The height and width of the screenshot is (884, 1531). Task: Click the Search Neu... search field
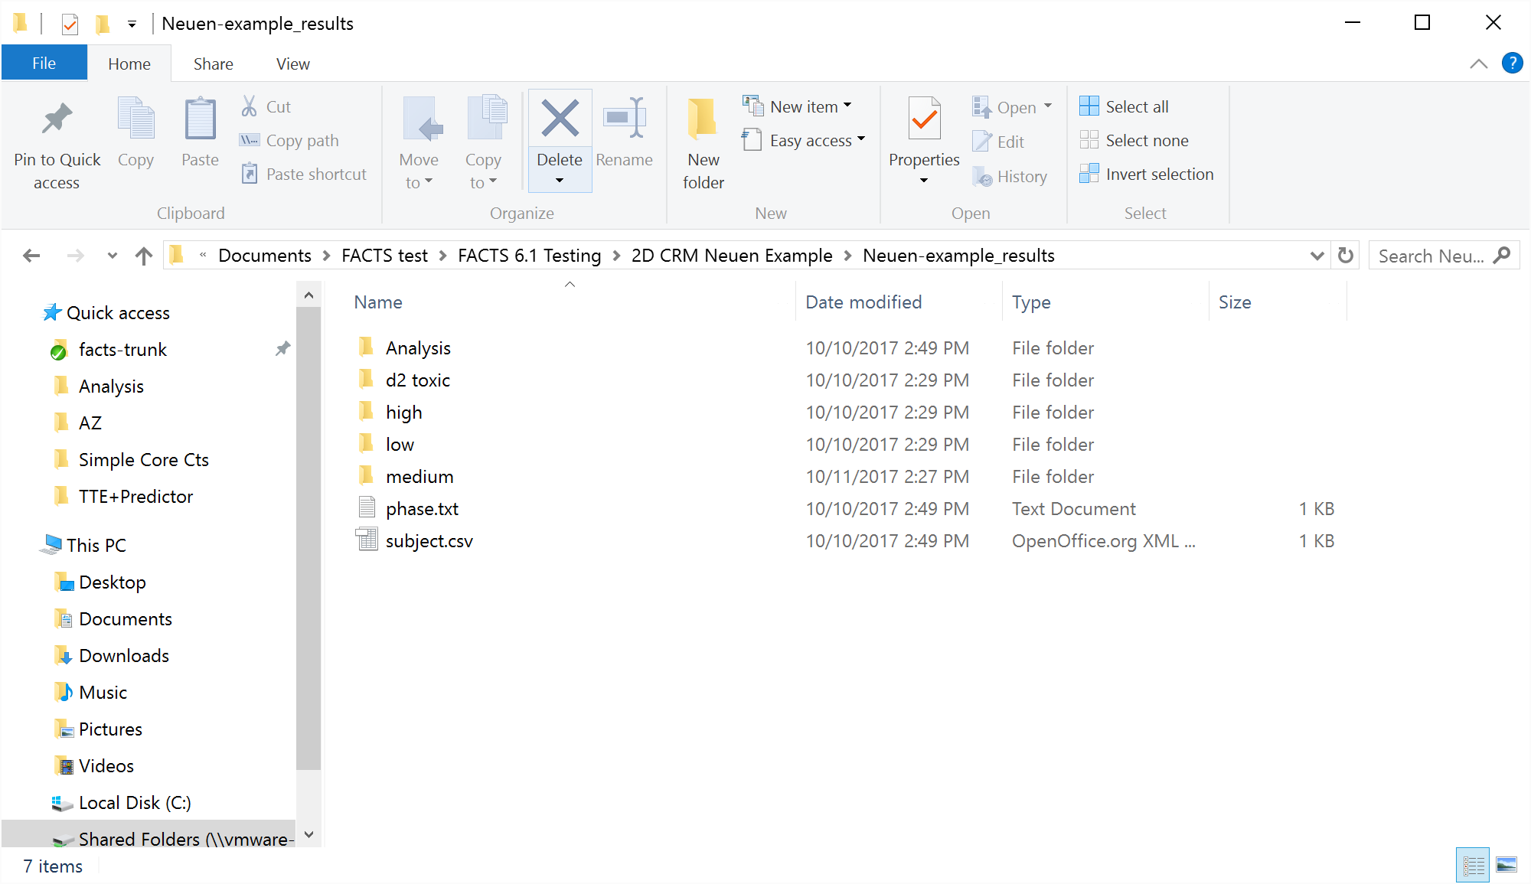(1430, 256)
